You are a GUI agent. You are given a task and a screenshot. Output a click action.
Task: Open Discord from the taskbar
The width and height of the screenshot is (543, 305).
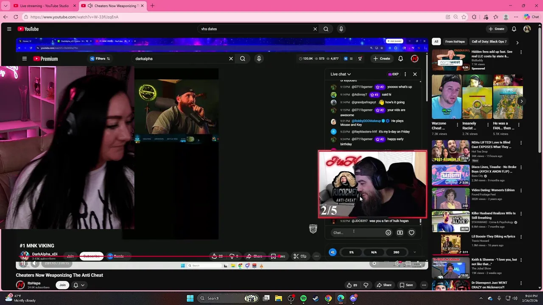(x=353, y=298)
